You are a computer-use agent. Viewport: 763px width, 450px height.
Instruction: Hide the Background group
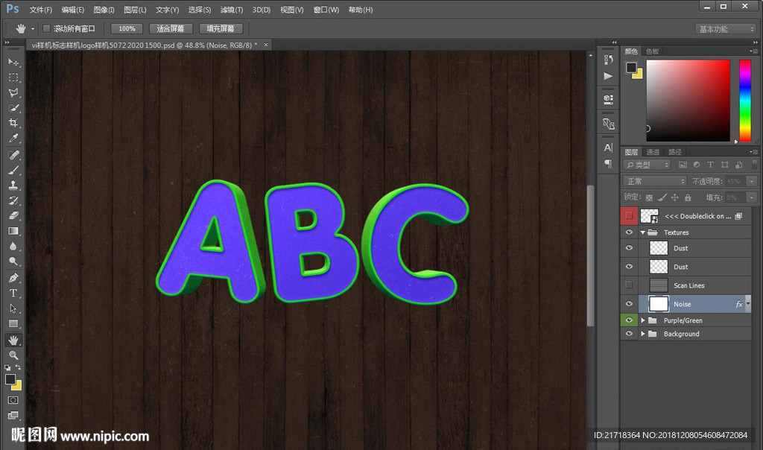(629, 334)
